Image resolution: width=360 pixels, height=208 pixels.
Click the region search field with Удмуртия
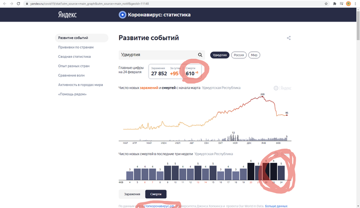(157, 55)
